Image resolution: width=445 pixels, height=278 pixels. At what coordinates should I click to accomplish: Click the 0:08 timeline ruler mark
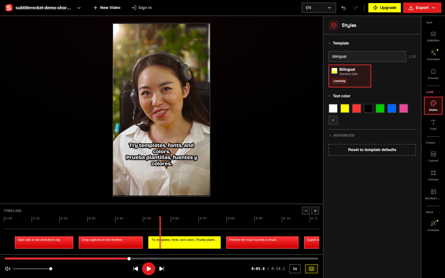pyautogui.click(x=231, y=218)
